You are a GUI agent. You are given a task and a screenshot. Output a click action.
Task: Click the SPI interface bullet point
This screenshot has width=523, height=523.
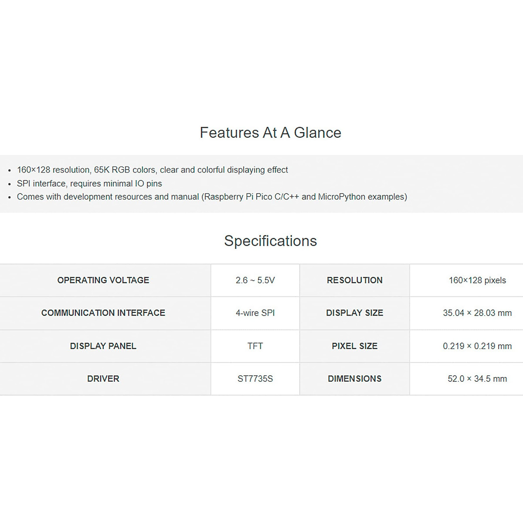click(89, 183)
